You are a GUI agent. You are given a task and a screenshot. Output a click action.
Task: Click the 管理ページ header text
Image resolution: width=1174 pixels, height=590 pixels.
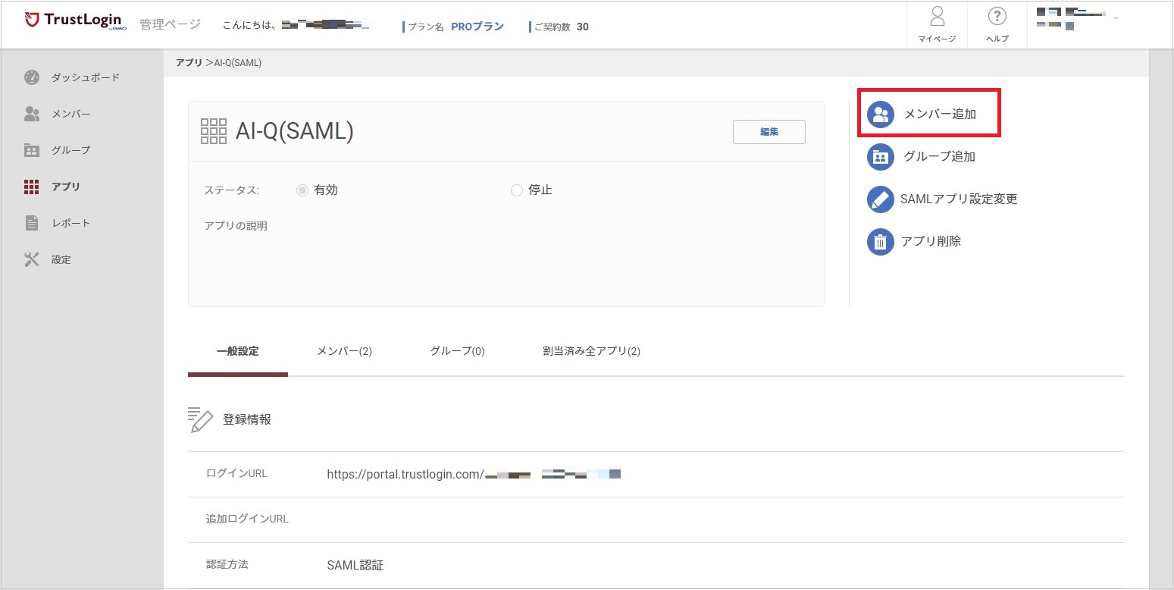coord(171,24)
